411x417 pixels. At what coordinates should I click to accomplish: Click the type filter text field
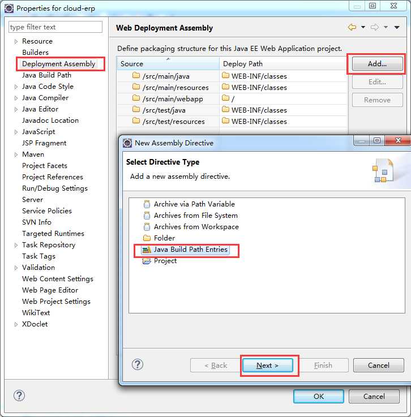[x=55, y=27]
